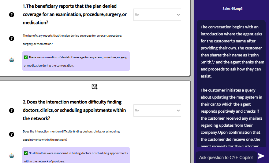The image size is (269, 163).
Task: Click help icon beside question 2 small description
Action: click(12, 134)
